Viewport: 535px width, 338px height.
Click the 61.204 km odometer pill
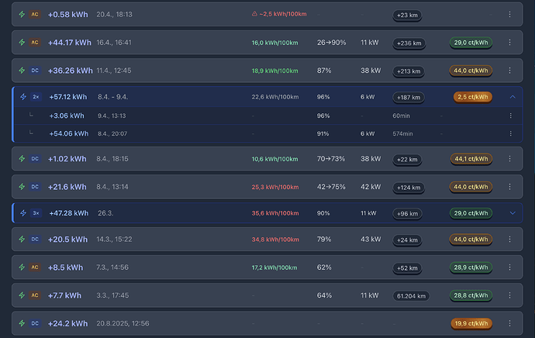point(411,296)
